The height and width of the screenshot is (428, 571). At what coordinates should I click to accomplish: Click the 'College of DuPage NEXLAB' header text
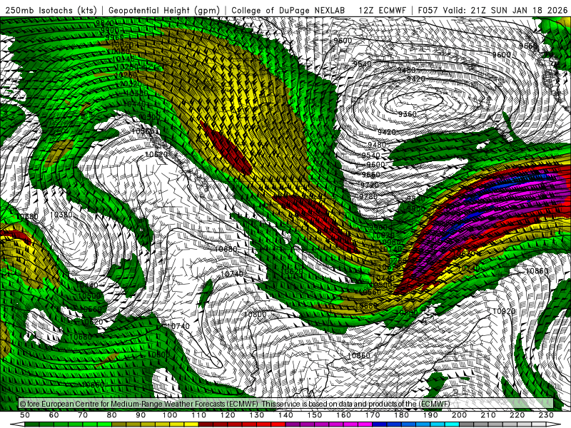(288, 10)
